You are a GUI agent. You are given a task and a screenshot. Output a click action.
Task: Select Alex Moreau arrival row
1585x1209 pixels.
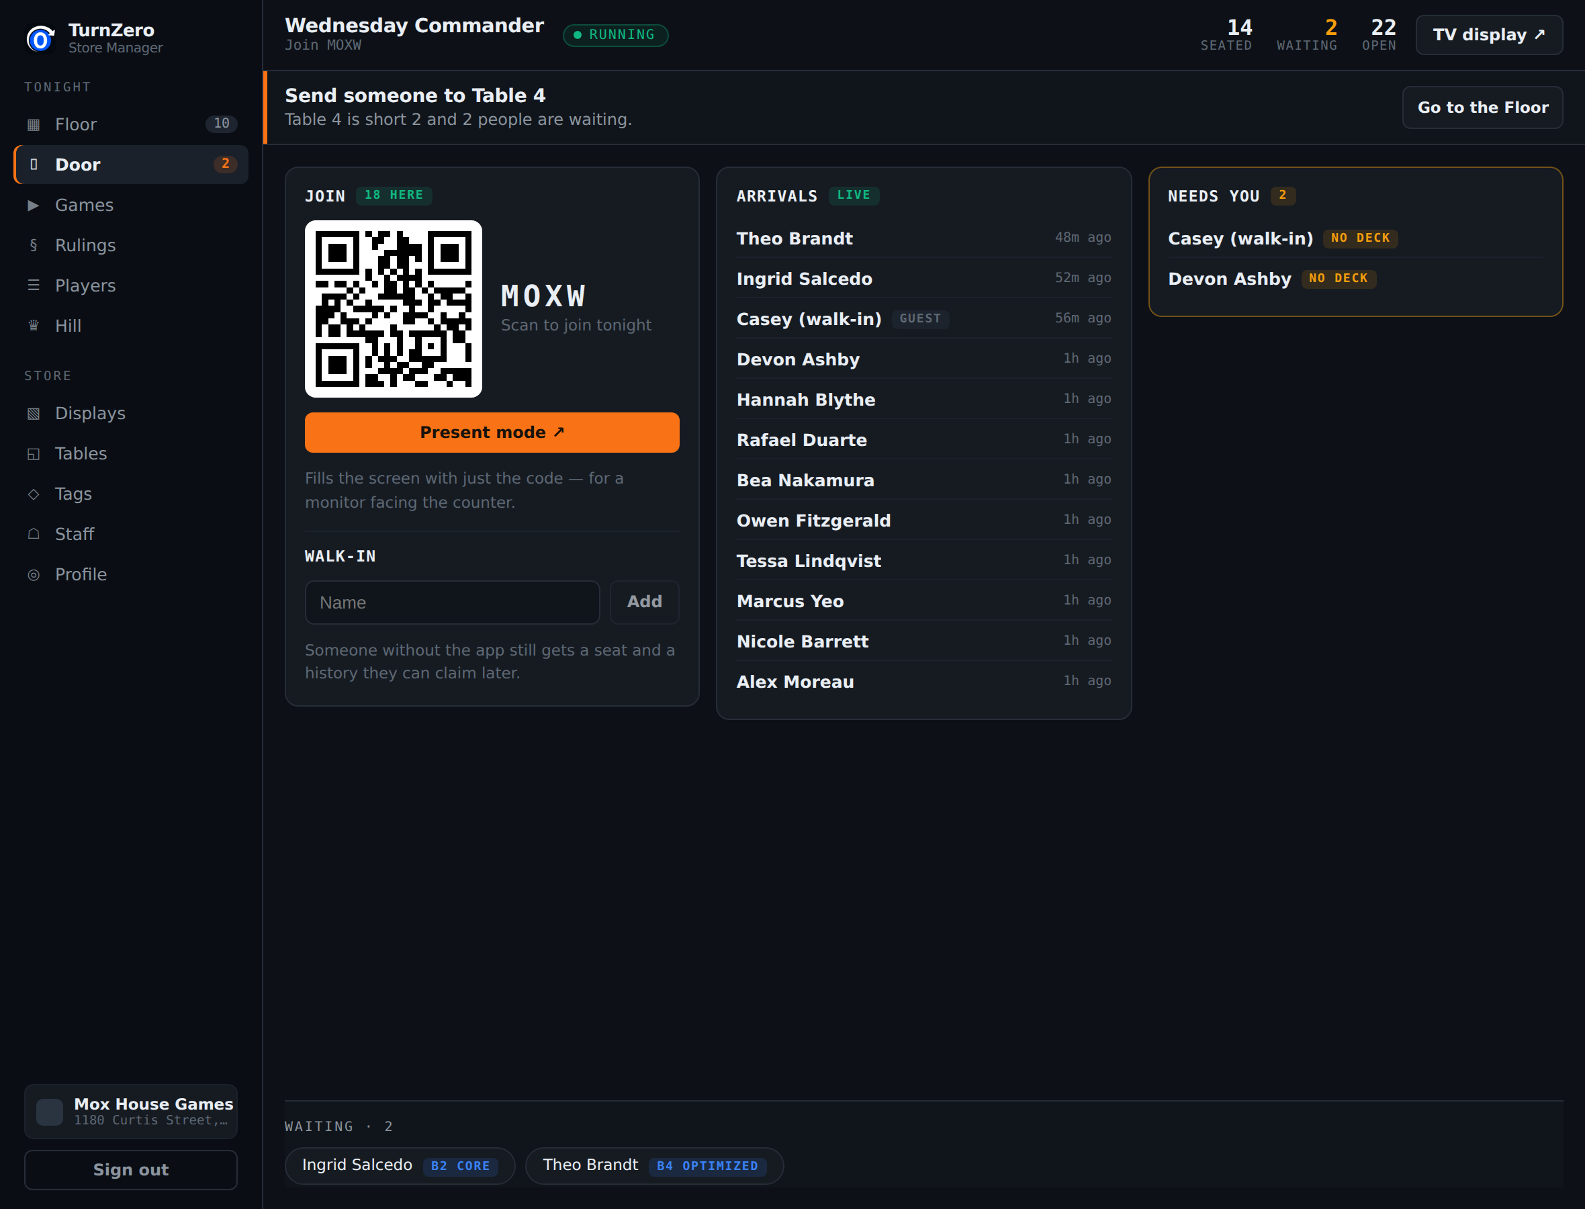(923, 682)
